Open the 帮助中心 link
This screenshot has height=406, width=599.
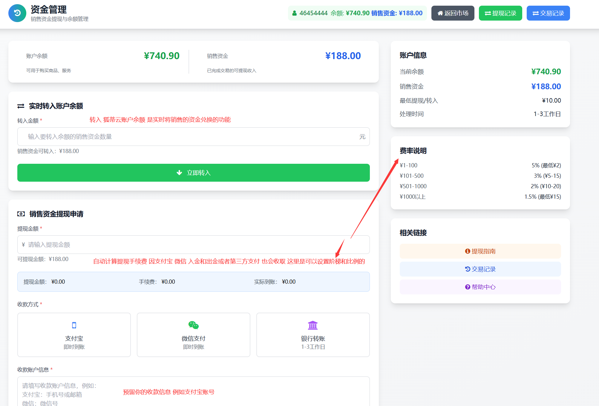coord(480,287)
